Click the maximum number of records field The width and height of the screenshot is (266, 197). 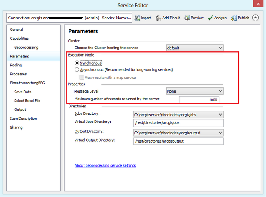pyautogui.click(x=199, y=100)
